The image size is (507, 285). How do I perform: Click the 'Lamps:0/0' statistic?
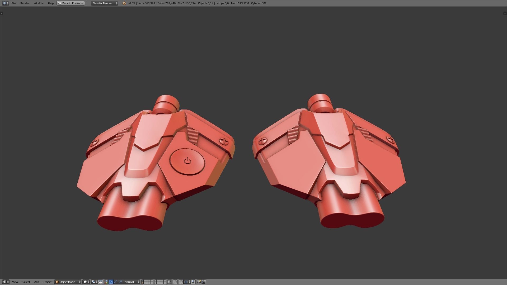(222, 3)
